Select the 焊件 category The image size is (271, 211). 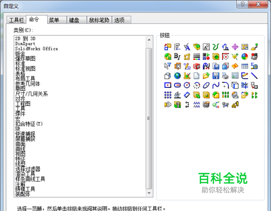[20, 114]
